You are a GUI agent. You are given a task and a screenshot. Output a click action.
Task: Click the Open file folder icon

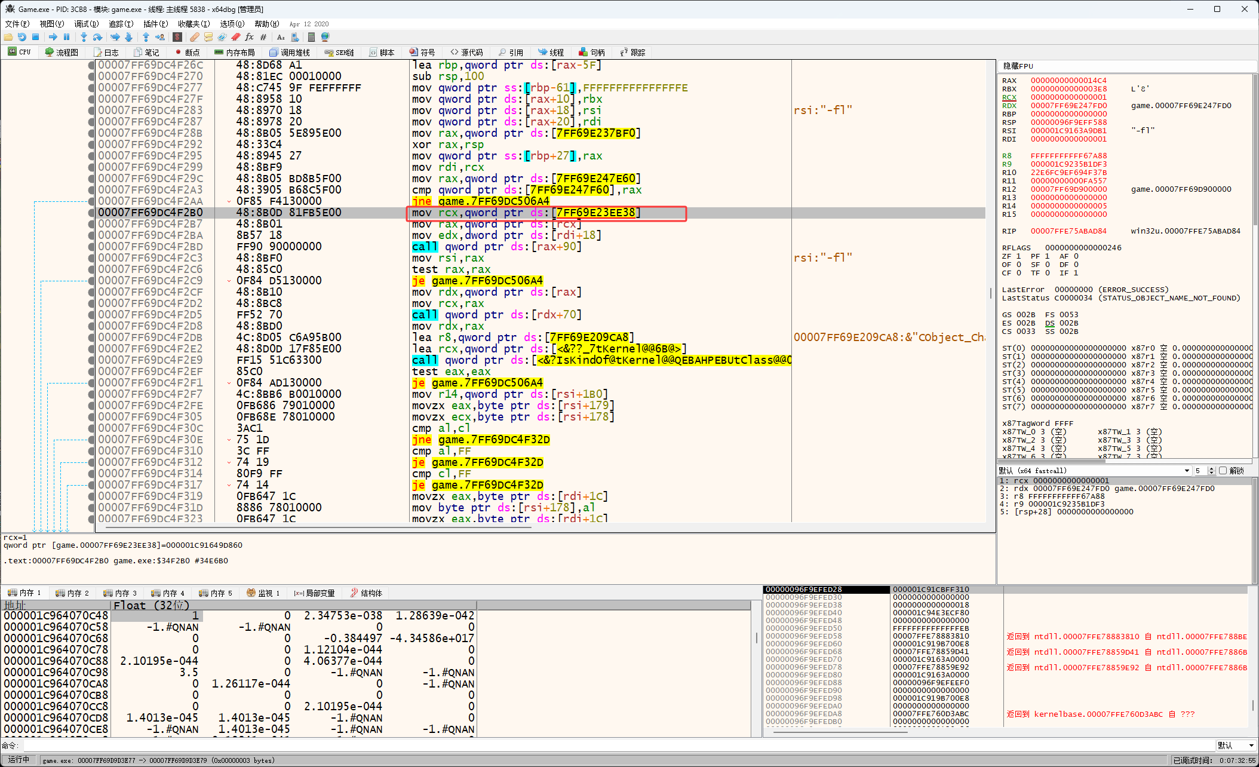(x=8, y=37)
